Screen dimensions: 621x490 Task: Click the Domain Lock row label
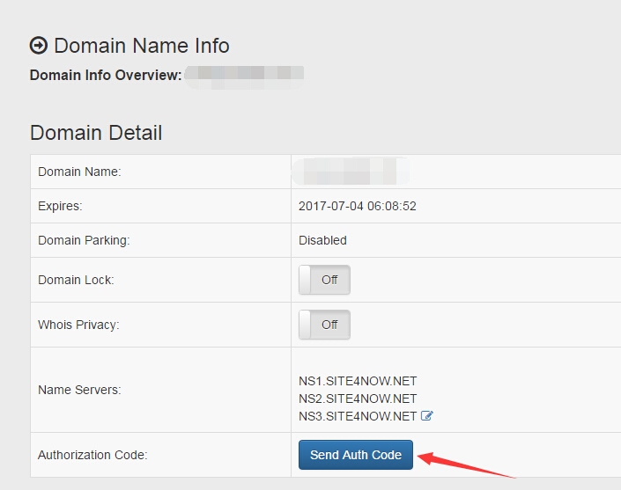tap(76, 280)
